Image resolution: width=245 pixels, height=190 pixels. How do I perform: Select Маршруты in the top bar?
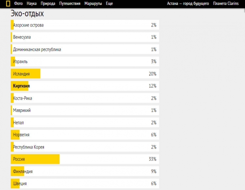pos(93,3)
